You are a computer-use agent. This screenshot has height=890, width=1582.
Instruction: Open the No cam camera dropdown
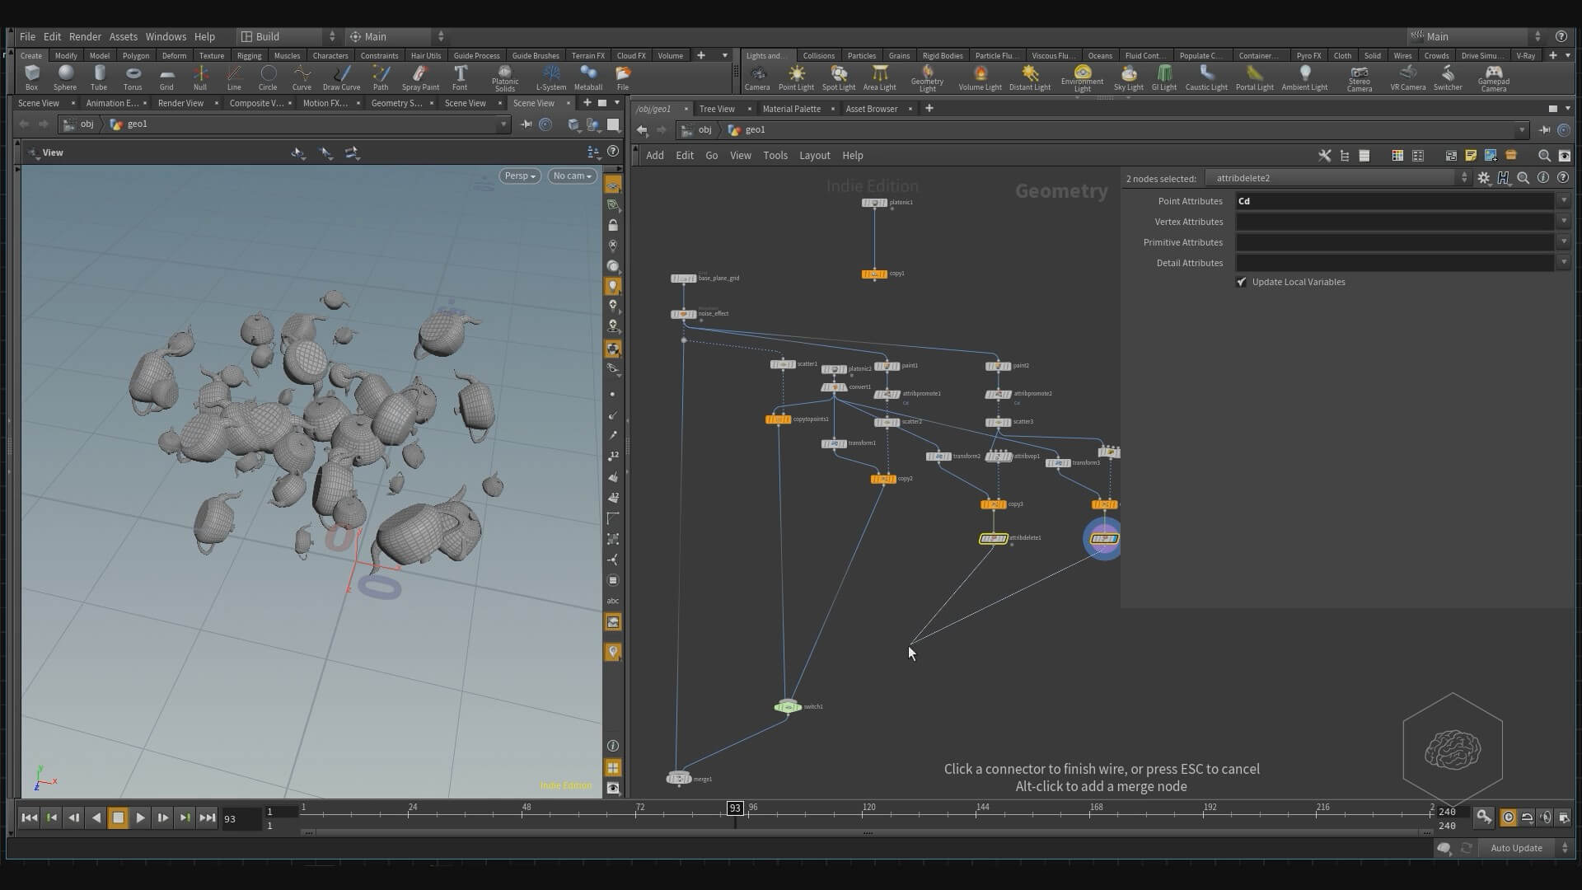point(572,176)
